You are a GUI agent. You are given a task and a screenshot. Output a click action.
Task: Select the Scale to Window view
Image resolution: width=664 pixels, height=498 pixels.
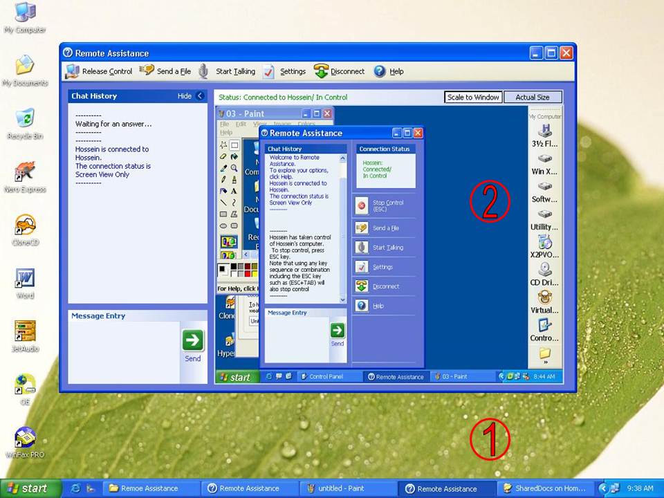[x=473, y=98]
